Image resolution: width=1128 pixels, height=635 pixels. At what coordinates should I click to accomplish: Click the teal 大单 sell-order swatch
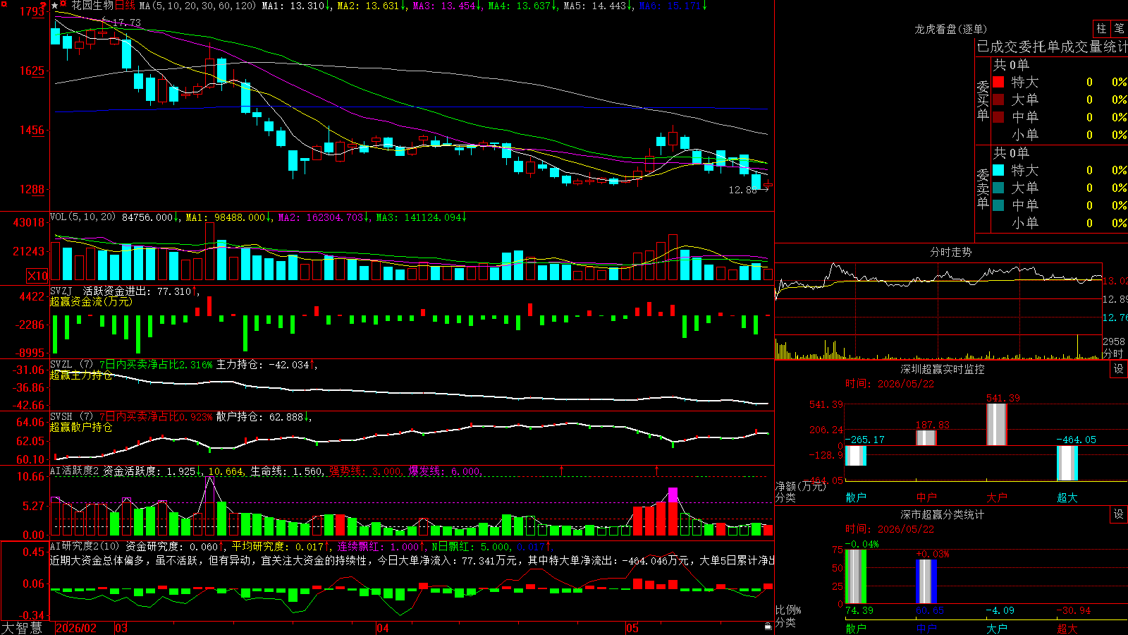tap(998, 188)
